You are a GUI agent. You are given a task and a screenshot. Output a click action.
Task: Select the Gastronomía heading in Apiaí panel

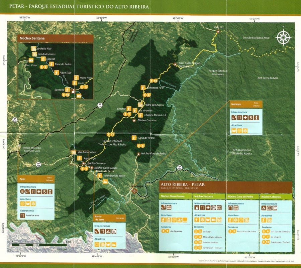coord(27,211)
